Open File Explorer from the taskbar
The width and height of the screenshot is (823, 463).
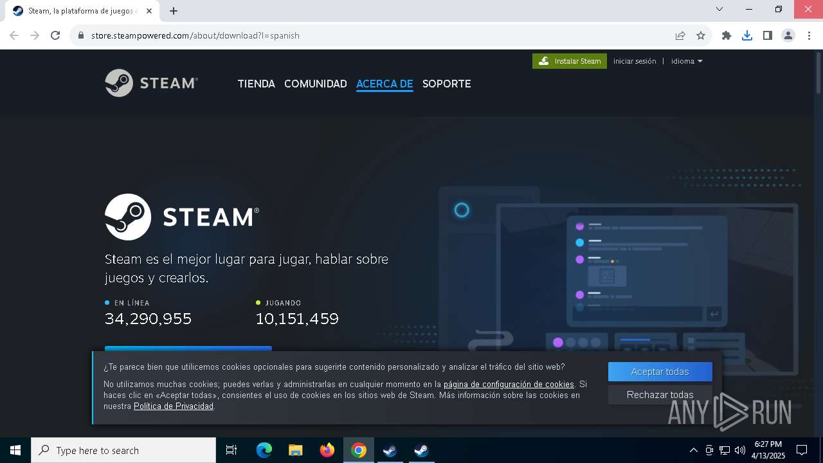click(296, 450)
